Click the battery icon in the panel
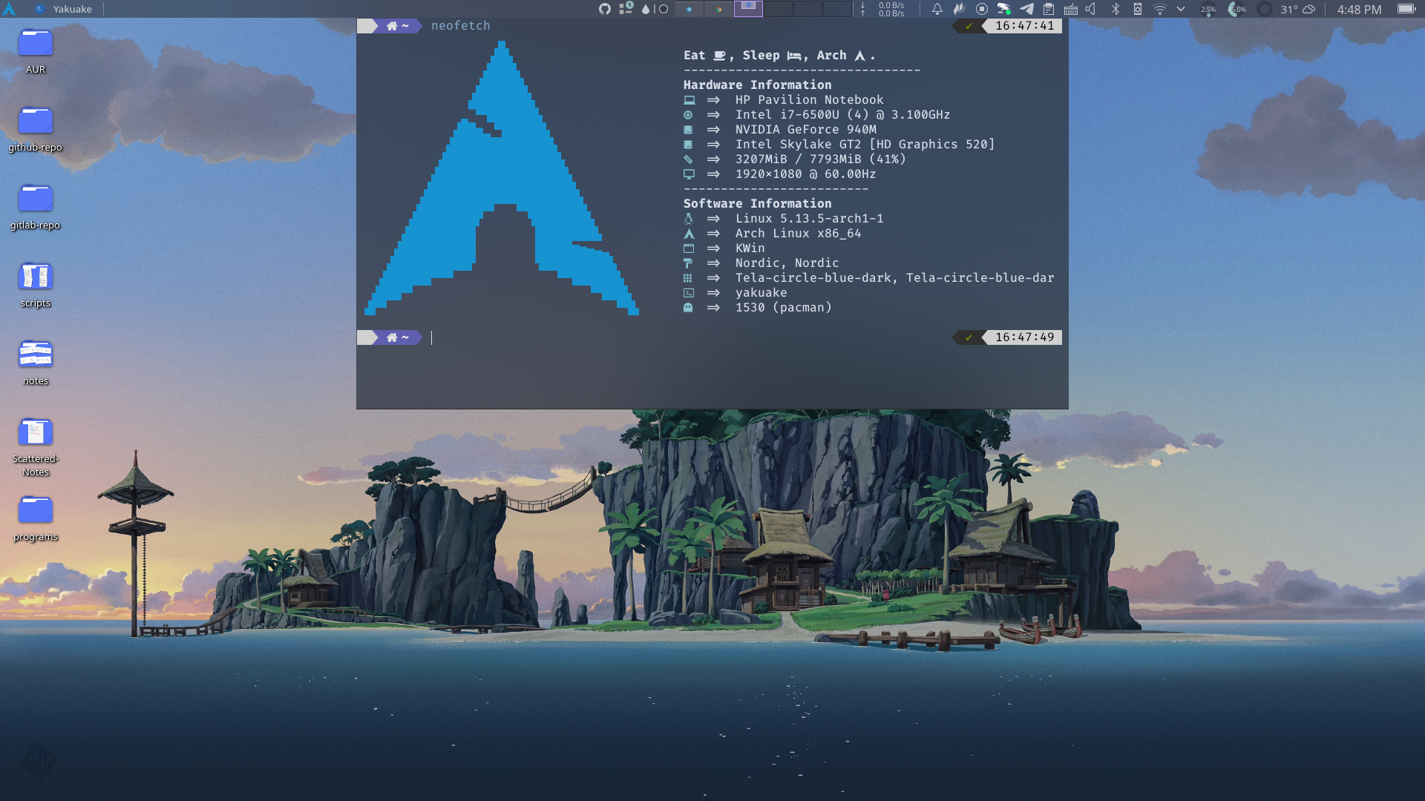Image resolution: width=1425 pixels, height=801 pixels. 1406,9
